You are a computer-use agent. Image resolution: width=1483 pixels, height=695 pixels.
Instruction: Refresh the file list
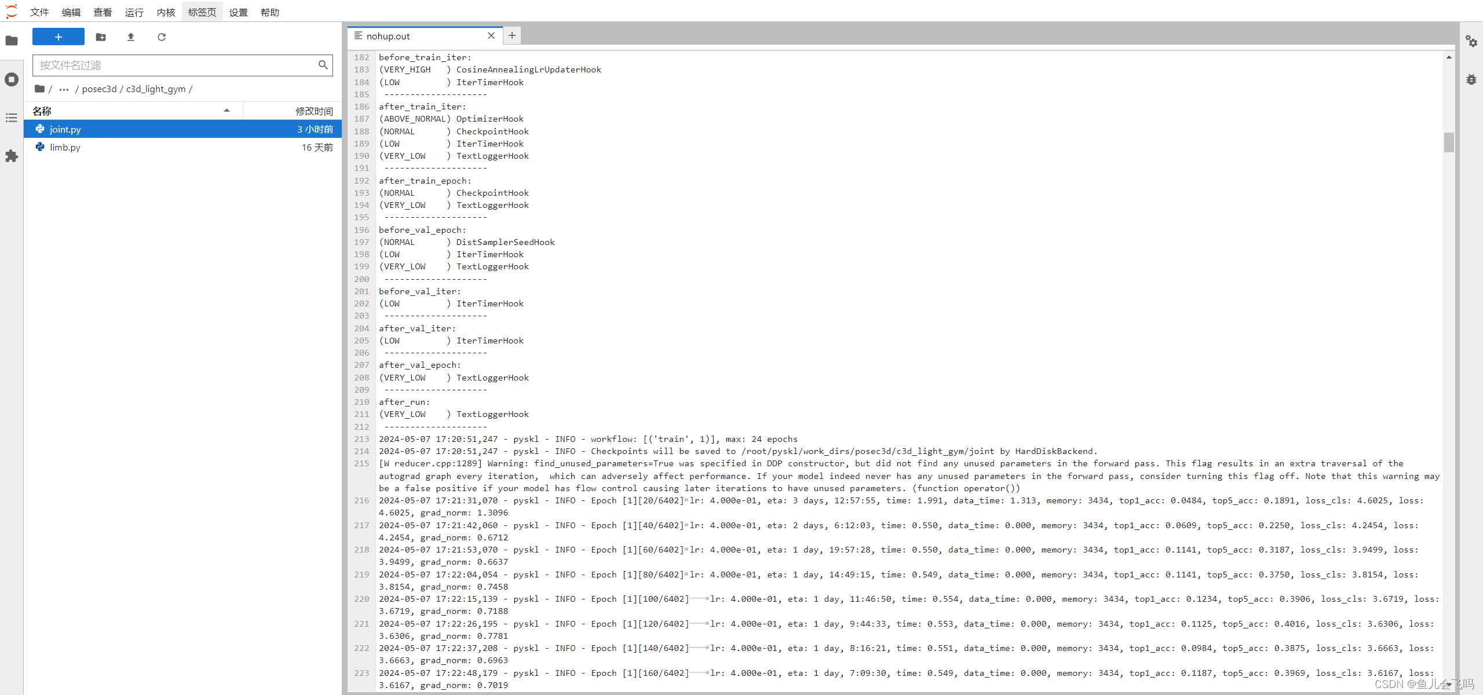tap(162, 36)
